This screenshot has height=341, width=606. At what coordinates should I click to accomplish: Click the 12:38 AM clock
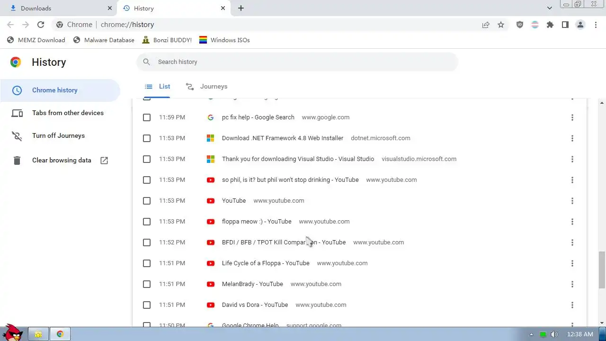579,334
